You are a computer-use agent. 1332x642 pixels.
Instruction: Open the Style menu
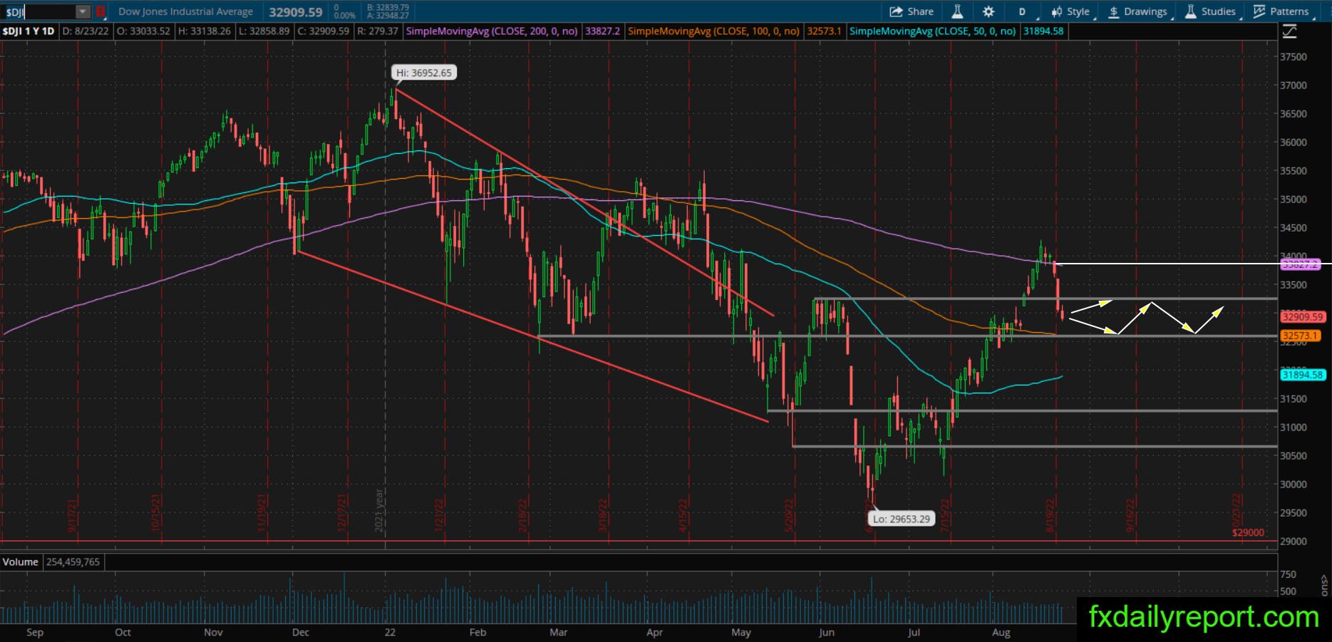point(1071,11)
